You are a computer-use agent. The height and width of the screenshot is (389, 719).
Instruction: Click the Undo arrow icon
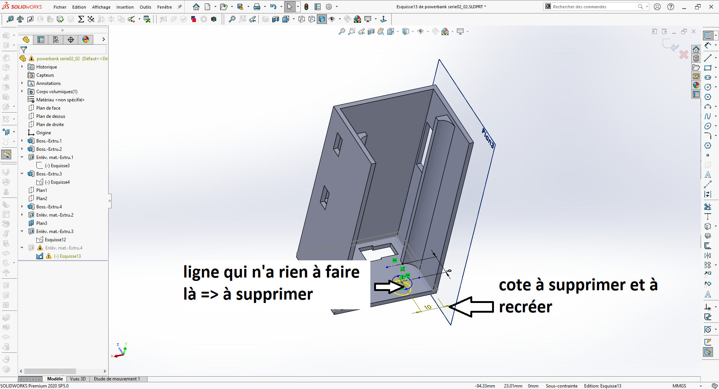click(x=273, y=7)
